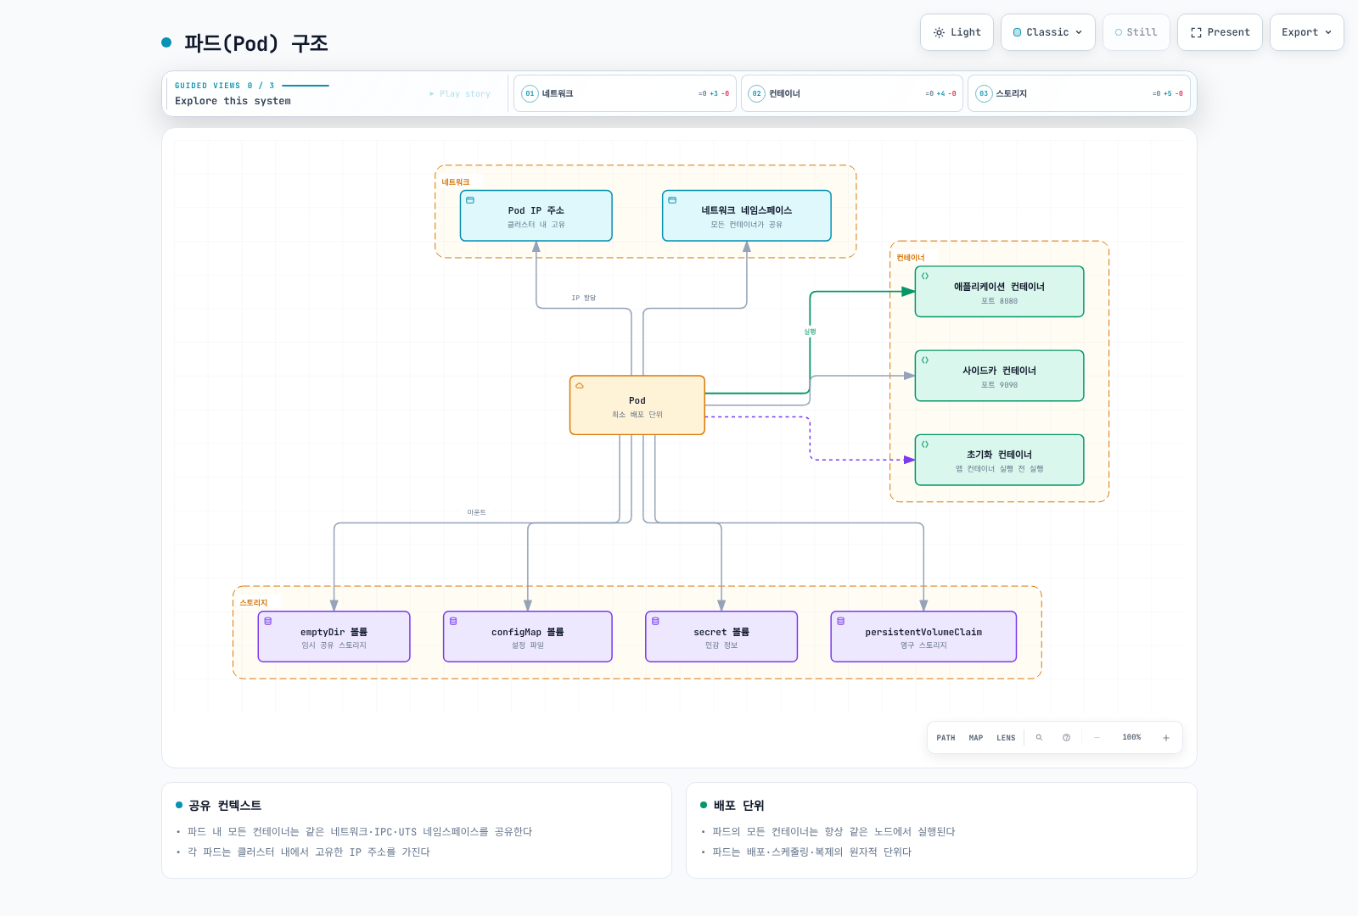1358x916 pixels.
Task: Click the code icon on 초기화 컨테이너 node
Action: click(x=925, y=444)
